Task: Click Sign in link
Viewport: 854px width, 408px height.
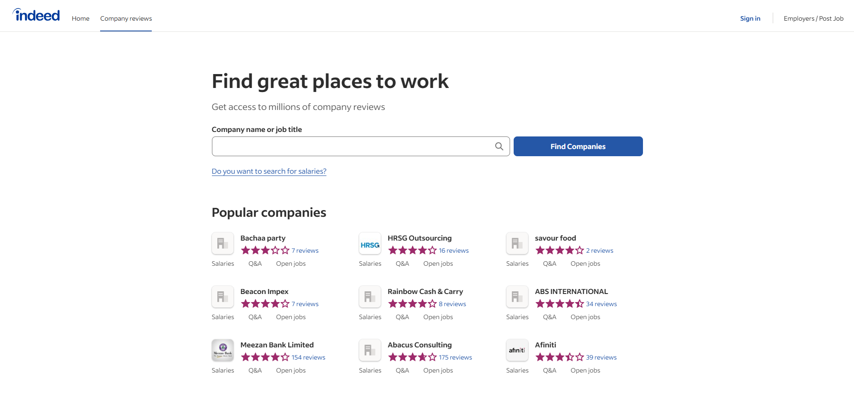Action: coord(750,18)
